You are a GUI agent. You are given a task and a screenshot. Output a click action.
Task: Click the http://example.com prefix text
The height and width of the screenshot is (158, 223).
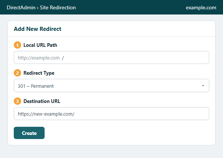point(39,58)
